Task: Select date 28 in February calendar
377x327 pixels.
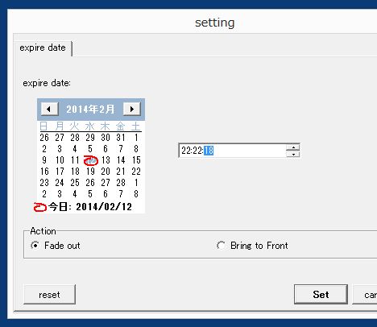Action: point(121,183)
